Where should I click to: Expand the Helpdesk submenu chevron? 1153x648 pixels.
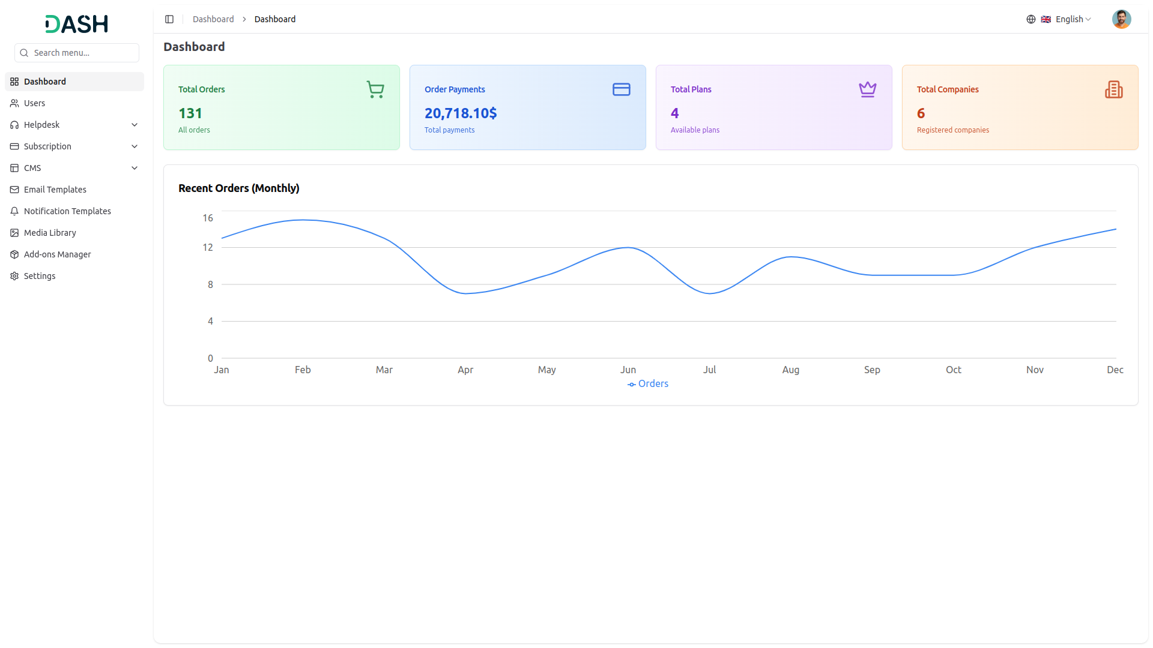pos(135,125)
